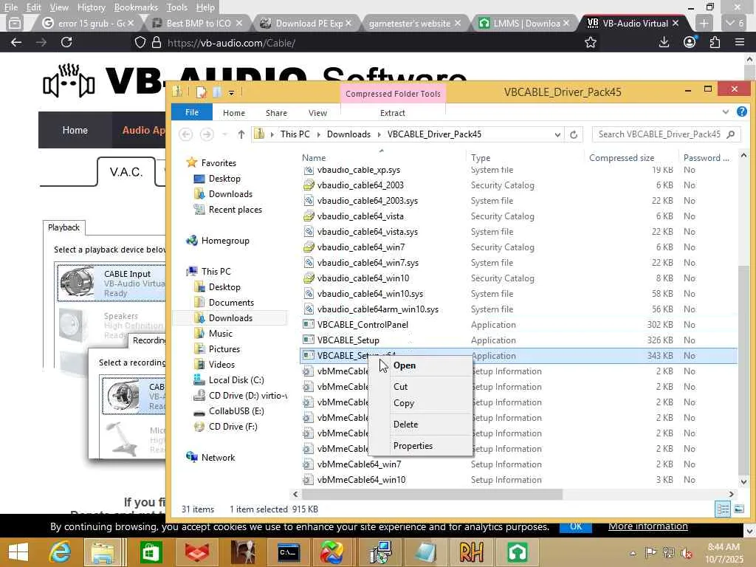Select the VBCABLE_Setup application file

coord(348,340)
